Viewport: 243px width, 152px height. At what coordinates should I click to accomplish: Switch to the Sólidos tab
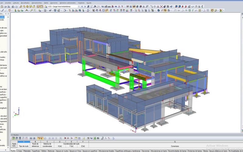tap(44, 151)
